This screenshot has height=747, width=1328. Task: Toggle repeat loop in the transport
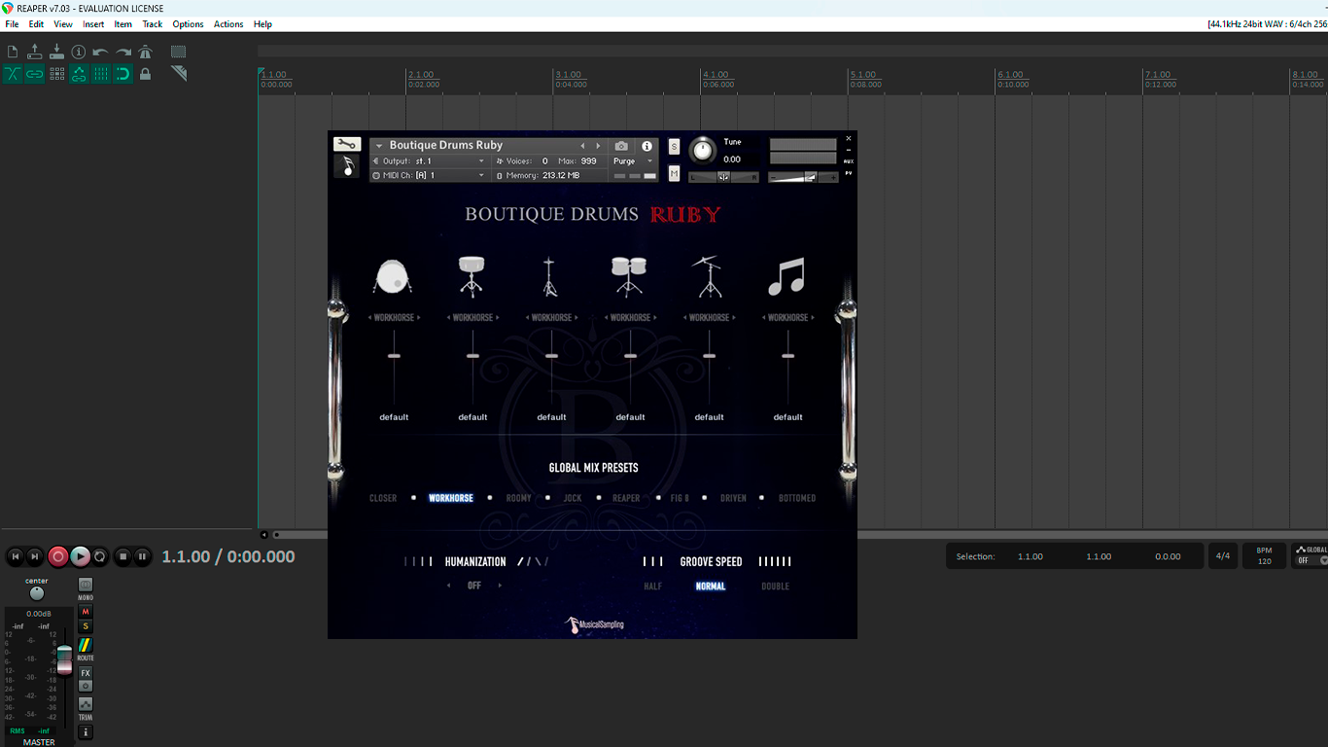tap(99, 556)
